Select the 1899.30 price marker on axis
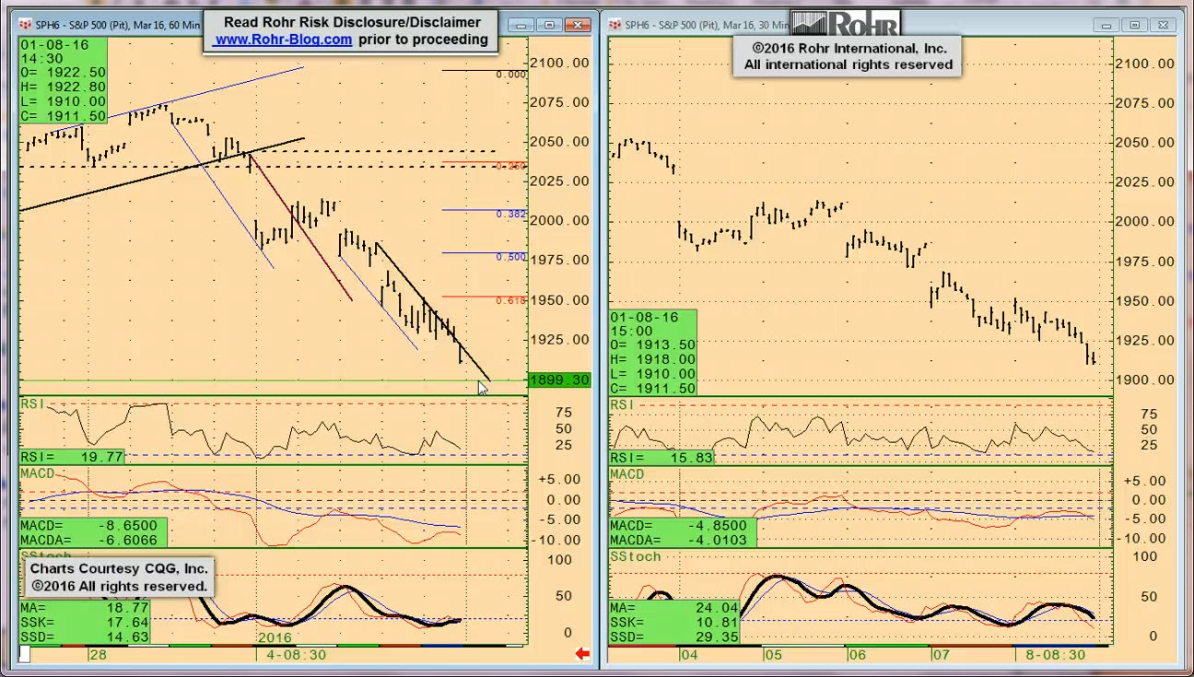Screen dimensions: 1194x677 click(x=558, y=380)
